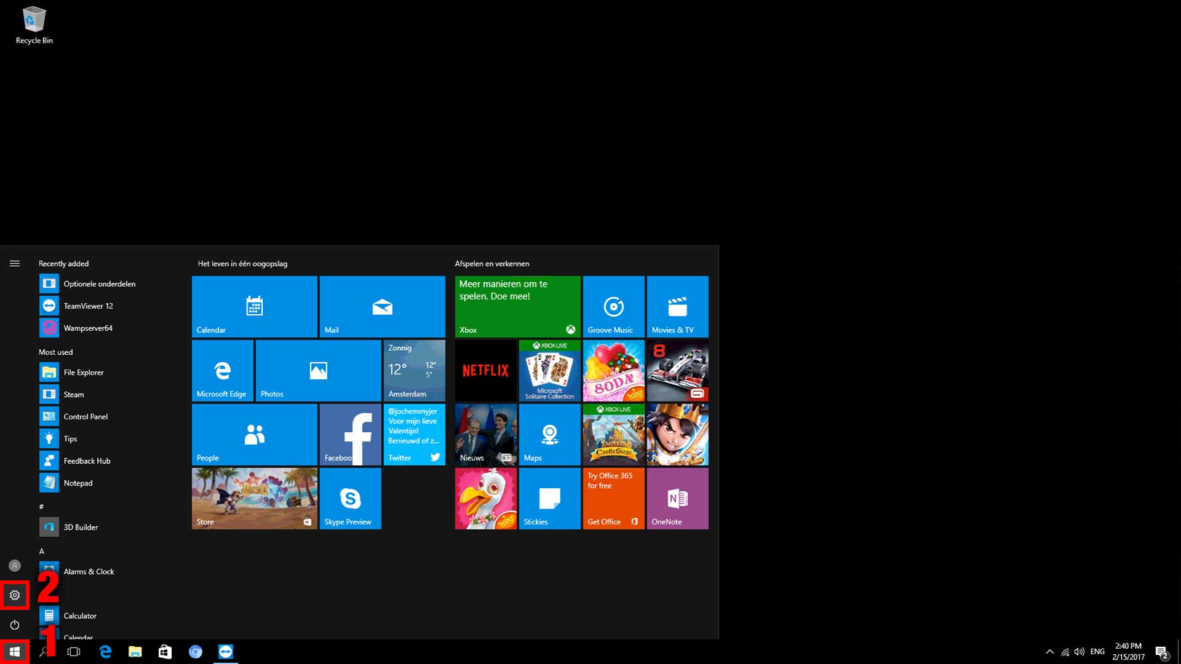Open volume control in system tray
1181x664 pixels.
(1080, 652)
